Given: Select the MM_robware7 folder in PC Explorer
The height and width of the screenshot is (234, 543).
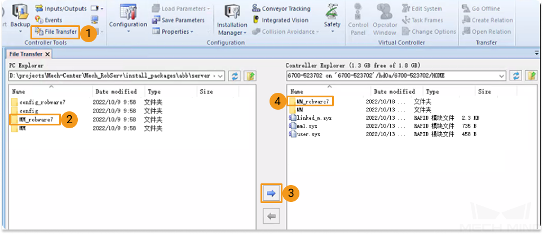Looking at the screenshot, I should pos(36,120).
